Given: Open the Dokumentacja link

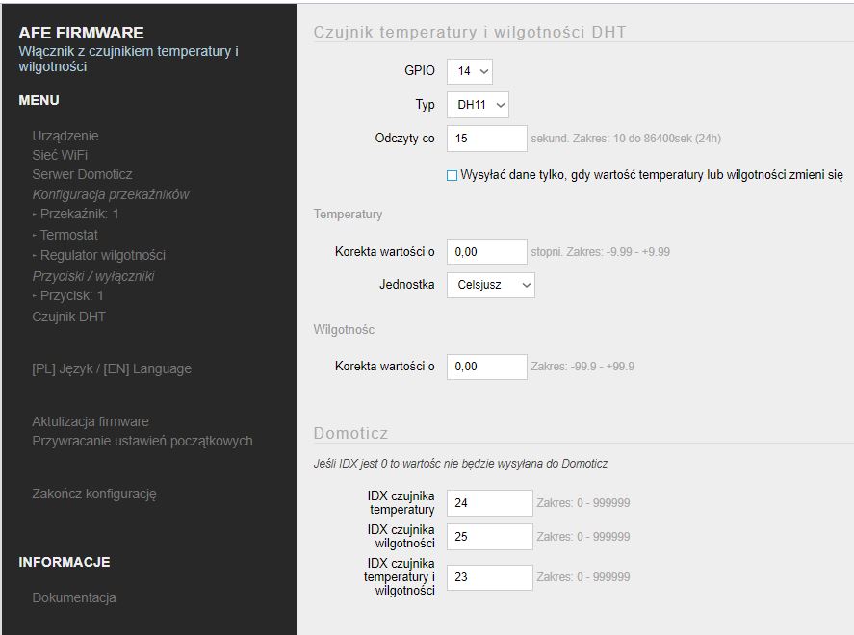Looking at the screenshot, I should point(74,598).
